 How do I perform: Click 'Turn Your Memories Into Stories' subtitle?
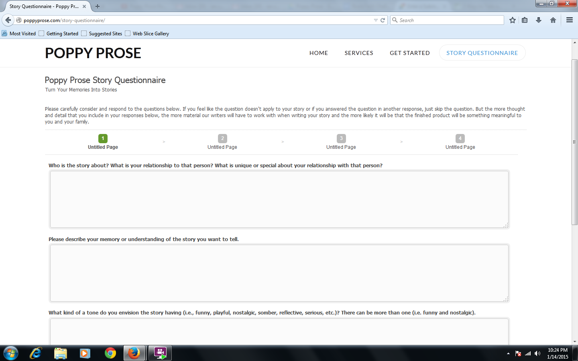coord(81,90)
